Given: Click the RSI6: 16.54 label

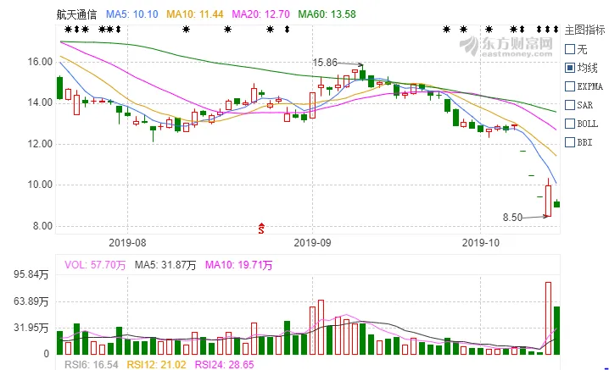Looking at the screenshot, I should click(x=92, y=365).
